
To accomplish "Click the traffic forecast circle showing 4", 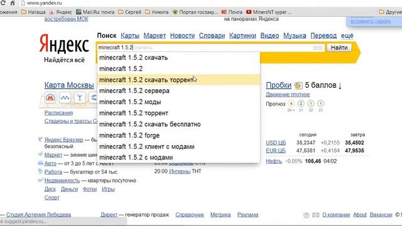I will [x=291, y=104].
